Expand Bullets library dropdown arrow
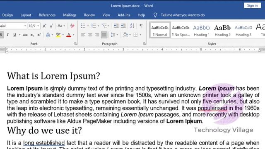 (88, 26)
